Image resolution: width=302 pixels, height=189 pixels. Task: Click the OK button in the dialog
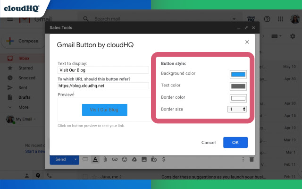click(235, 142)
